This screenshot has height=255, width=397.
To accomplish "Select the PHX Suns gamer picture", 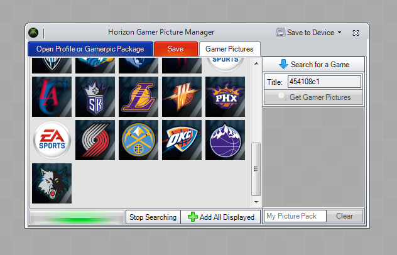I will click(225, 97).
